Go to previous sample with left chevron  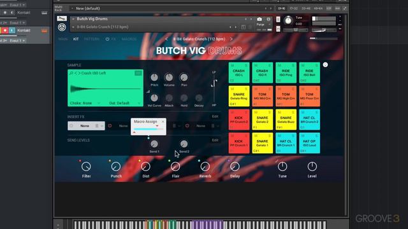[x=76, y=73]
